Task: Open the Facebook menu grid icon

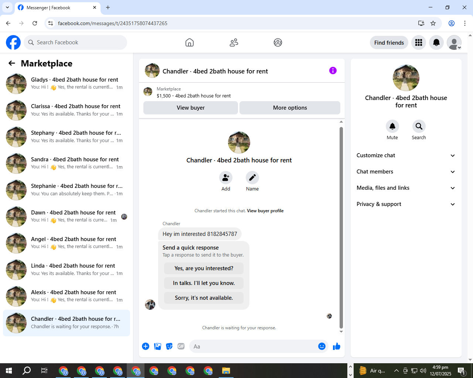Action: tap(419, 42)
